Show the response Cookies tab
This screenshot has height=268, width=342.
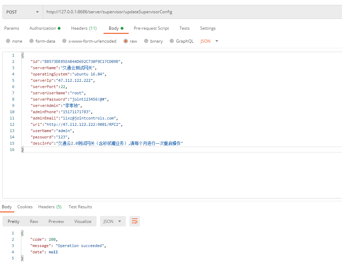point(25,207)
